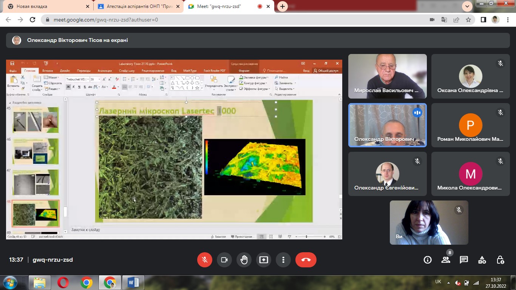Click the PowerPoint zoom slider in status bar
This screenshot has height=290, width=516.
tap(306, 237)
